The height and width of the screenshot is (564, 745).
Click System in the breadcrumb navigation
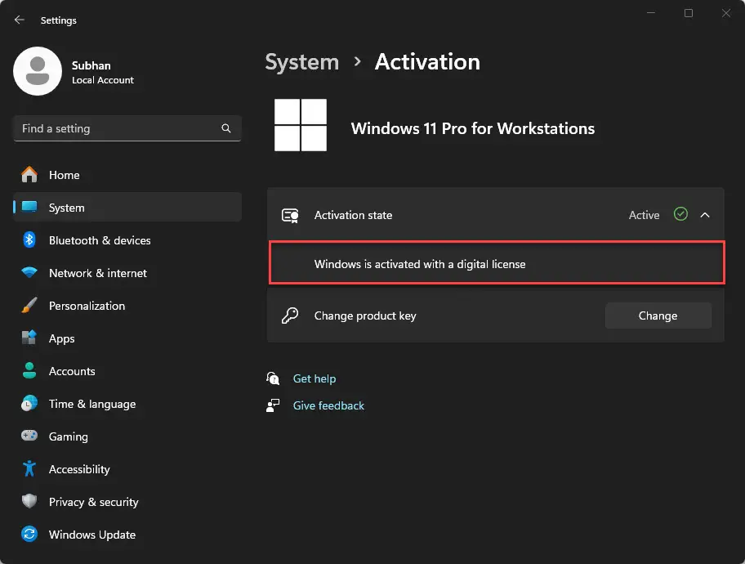pos(301,61)
